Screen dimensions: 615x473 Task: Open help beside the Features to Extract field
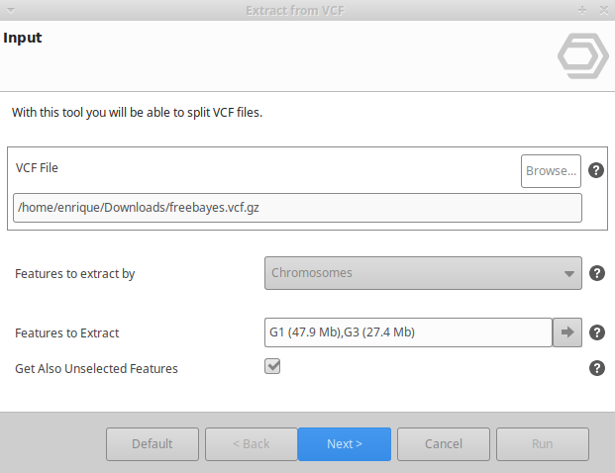pos(596,332)
